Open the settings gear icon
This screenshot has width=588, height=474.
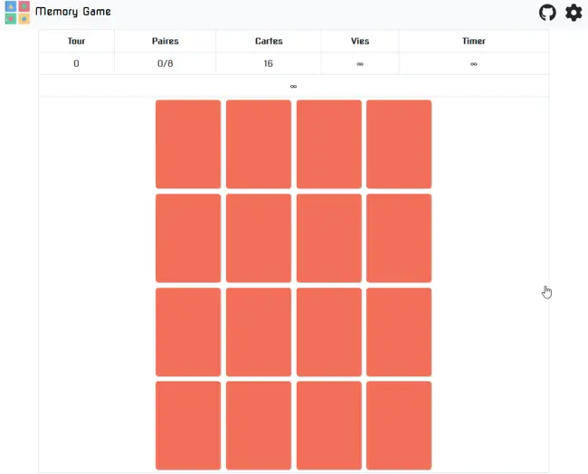pyautogui.click(x=574, y=13)
